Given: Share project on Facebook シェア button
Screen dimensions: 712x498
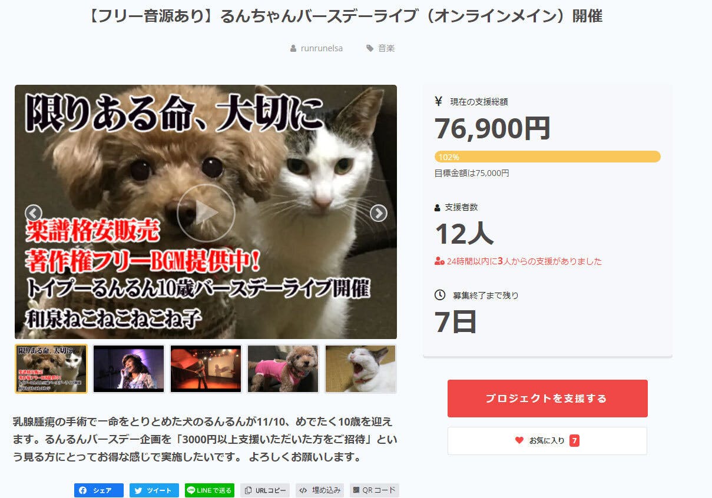Looking at the screenshot, I should coord(99,490).
